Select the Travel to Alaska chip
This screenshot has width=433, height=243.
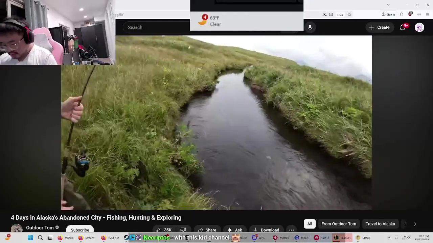(380, 224)
